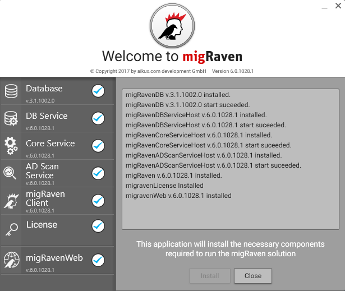
Task: Toggle the migRavenWeb checkmark
Action: (98, 260)
